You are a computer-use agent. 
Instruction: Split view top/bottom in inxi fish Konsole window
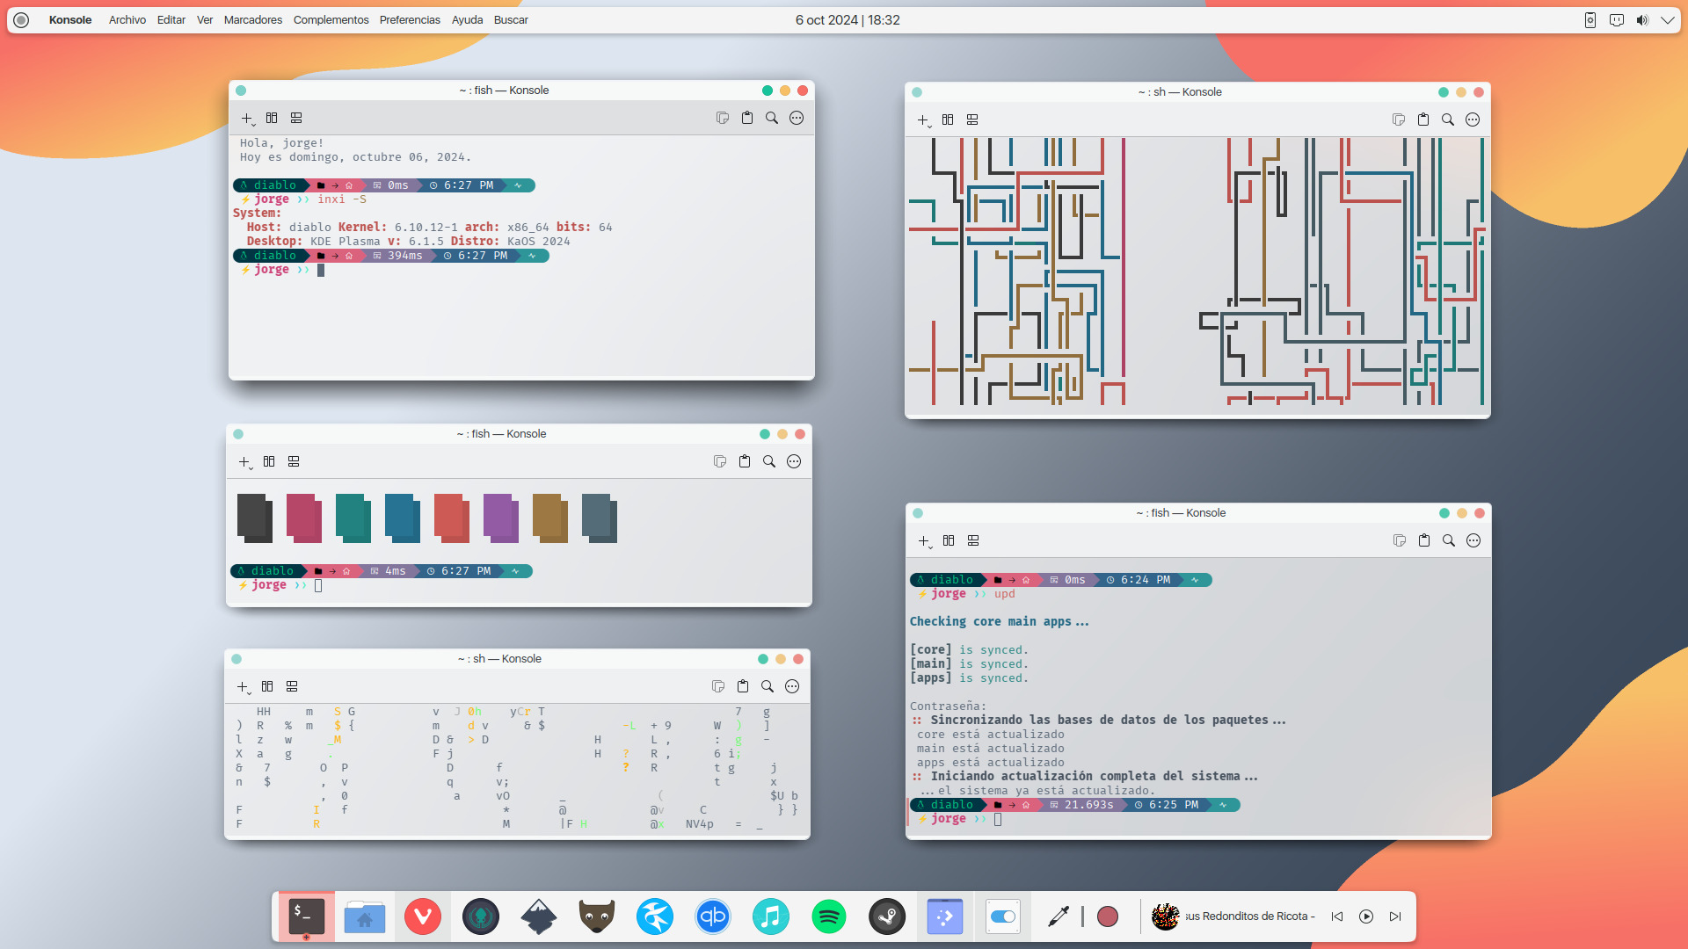[296, 118]
